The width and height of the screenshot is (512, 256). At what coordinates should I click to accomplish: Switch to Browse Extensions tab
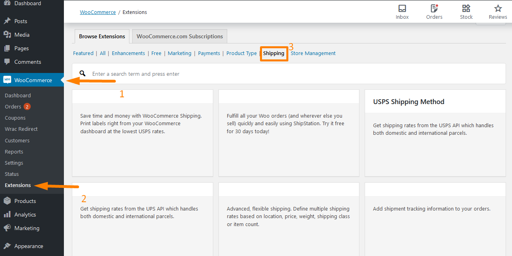(x=102, y=36)
